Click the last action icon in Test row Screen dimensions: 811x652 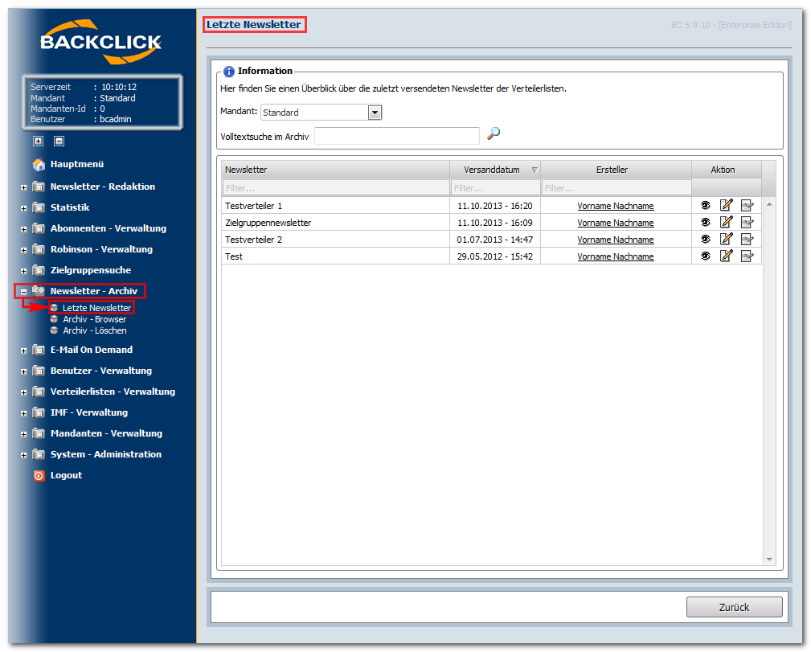tap(747, 256)
